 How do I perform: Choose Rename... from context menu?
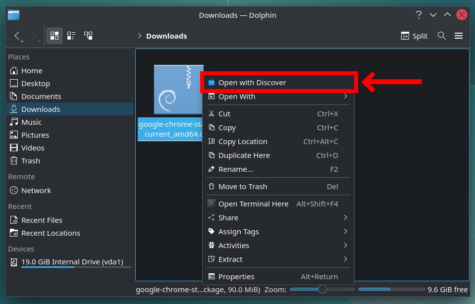tap(278, 169)
